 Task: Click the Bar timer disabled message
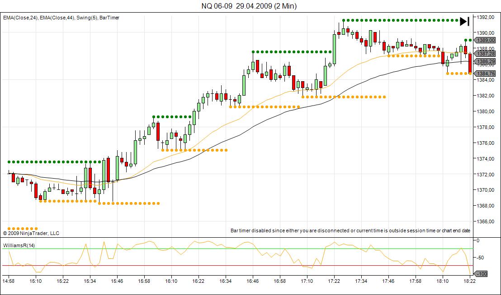(x=350, y=230)
